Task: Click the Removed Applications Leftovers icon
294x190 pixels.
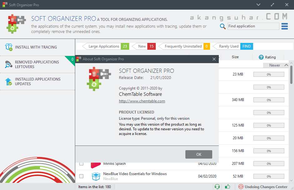Action: pos(9,64)
